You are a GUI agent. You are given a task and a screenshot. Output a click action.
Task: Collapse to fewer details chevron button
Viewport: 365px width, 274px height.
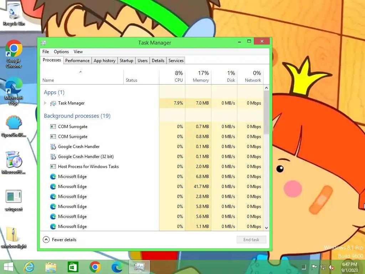pos(46,239)
